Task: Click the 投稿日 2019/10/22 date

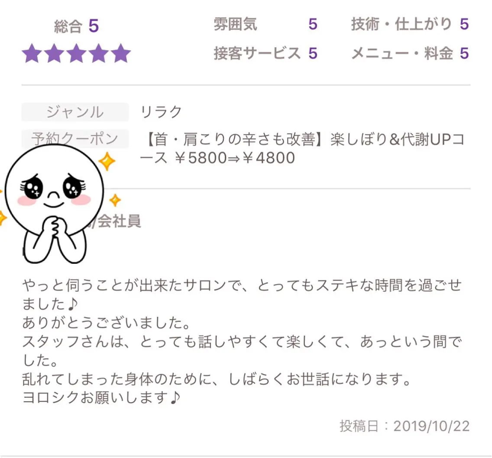Action: [x=405, y=426]
